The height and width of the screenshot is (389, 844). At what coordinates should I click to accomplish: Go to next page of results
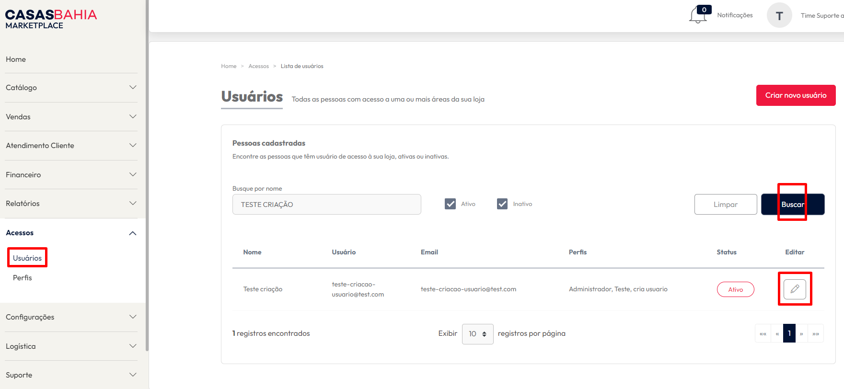pyautogui.click(x=801, y=333)
